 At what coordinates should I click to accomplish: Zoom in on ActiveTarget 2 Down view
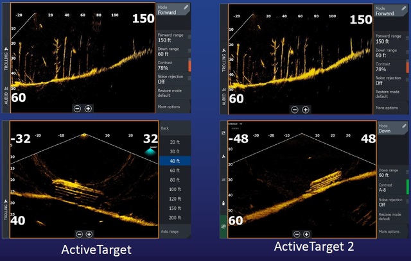click(x=306, y=234)
